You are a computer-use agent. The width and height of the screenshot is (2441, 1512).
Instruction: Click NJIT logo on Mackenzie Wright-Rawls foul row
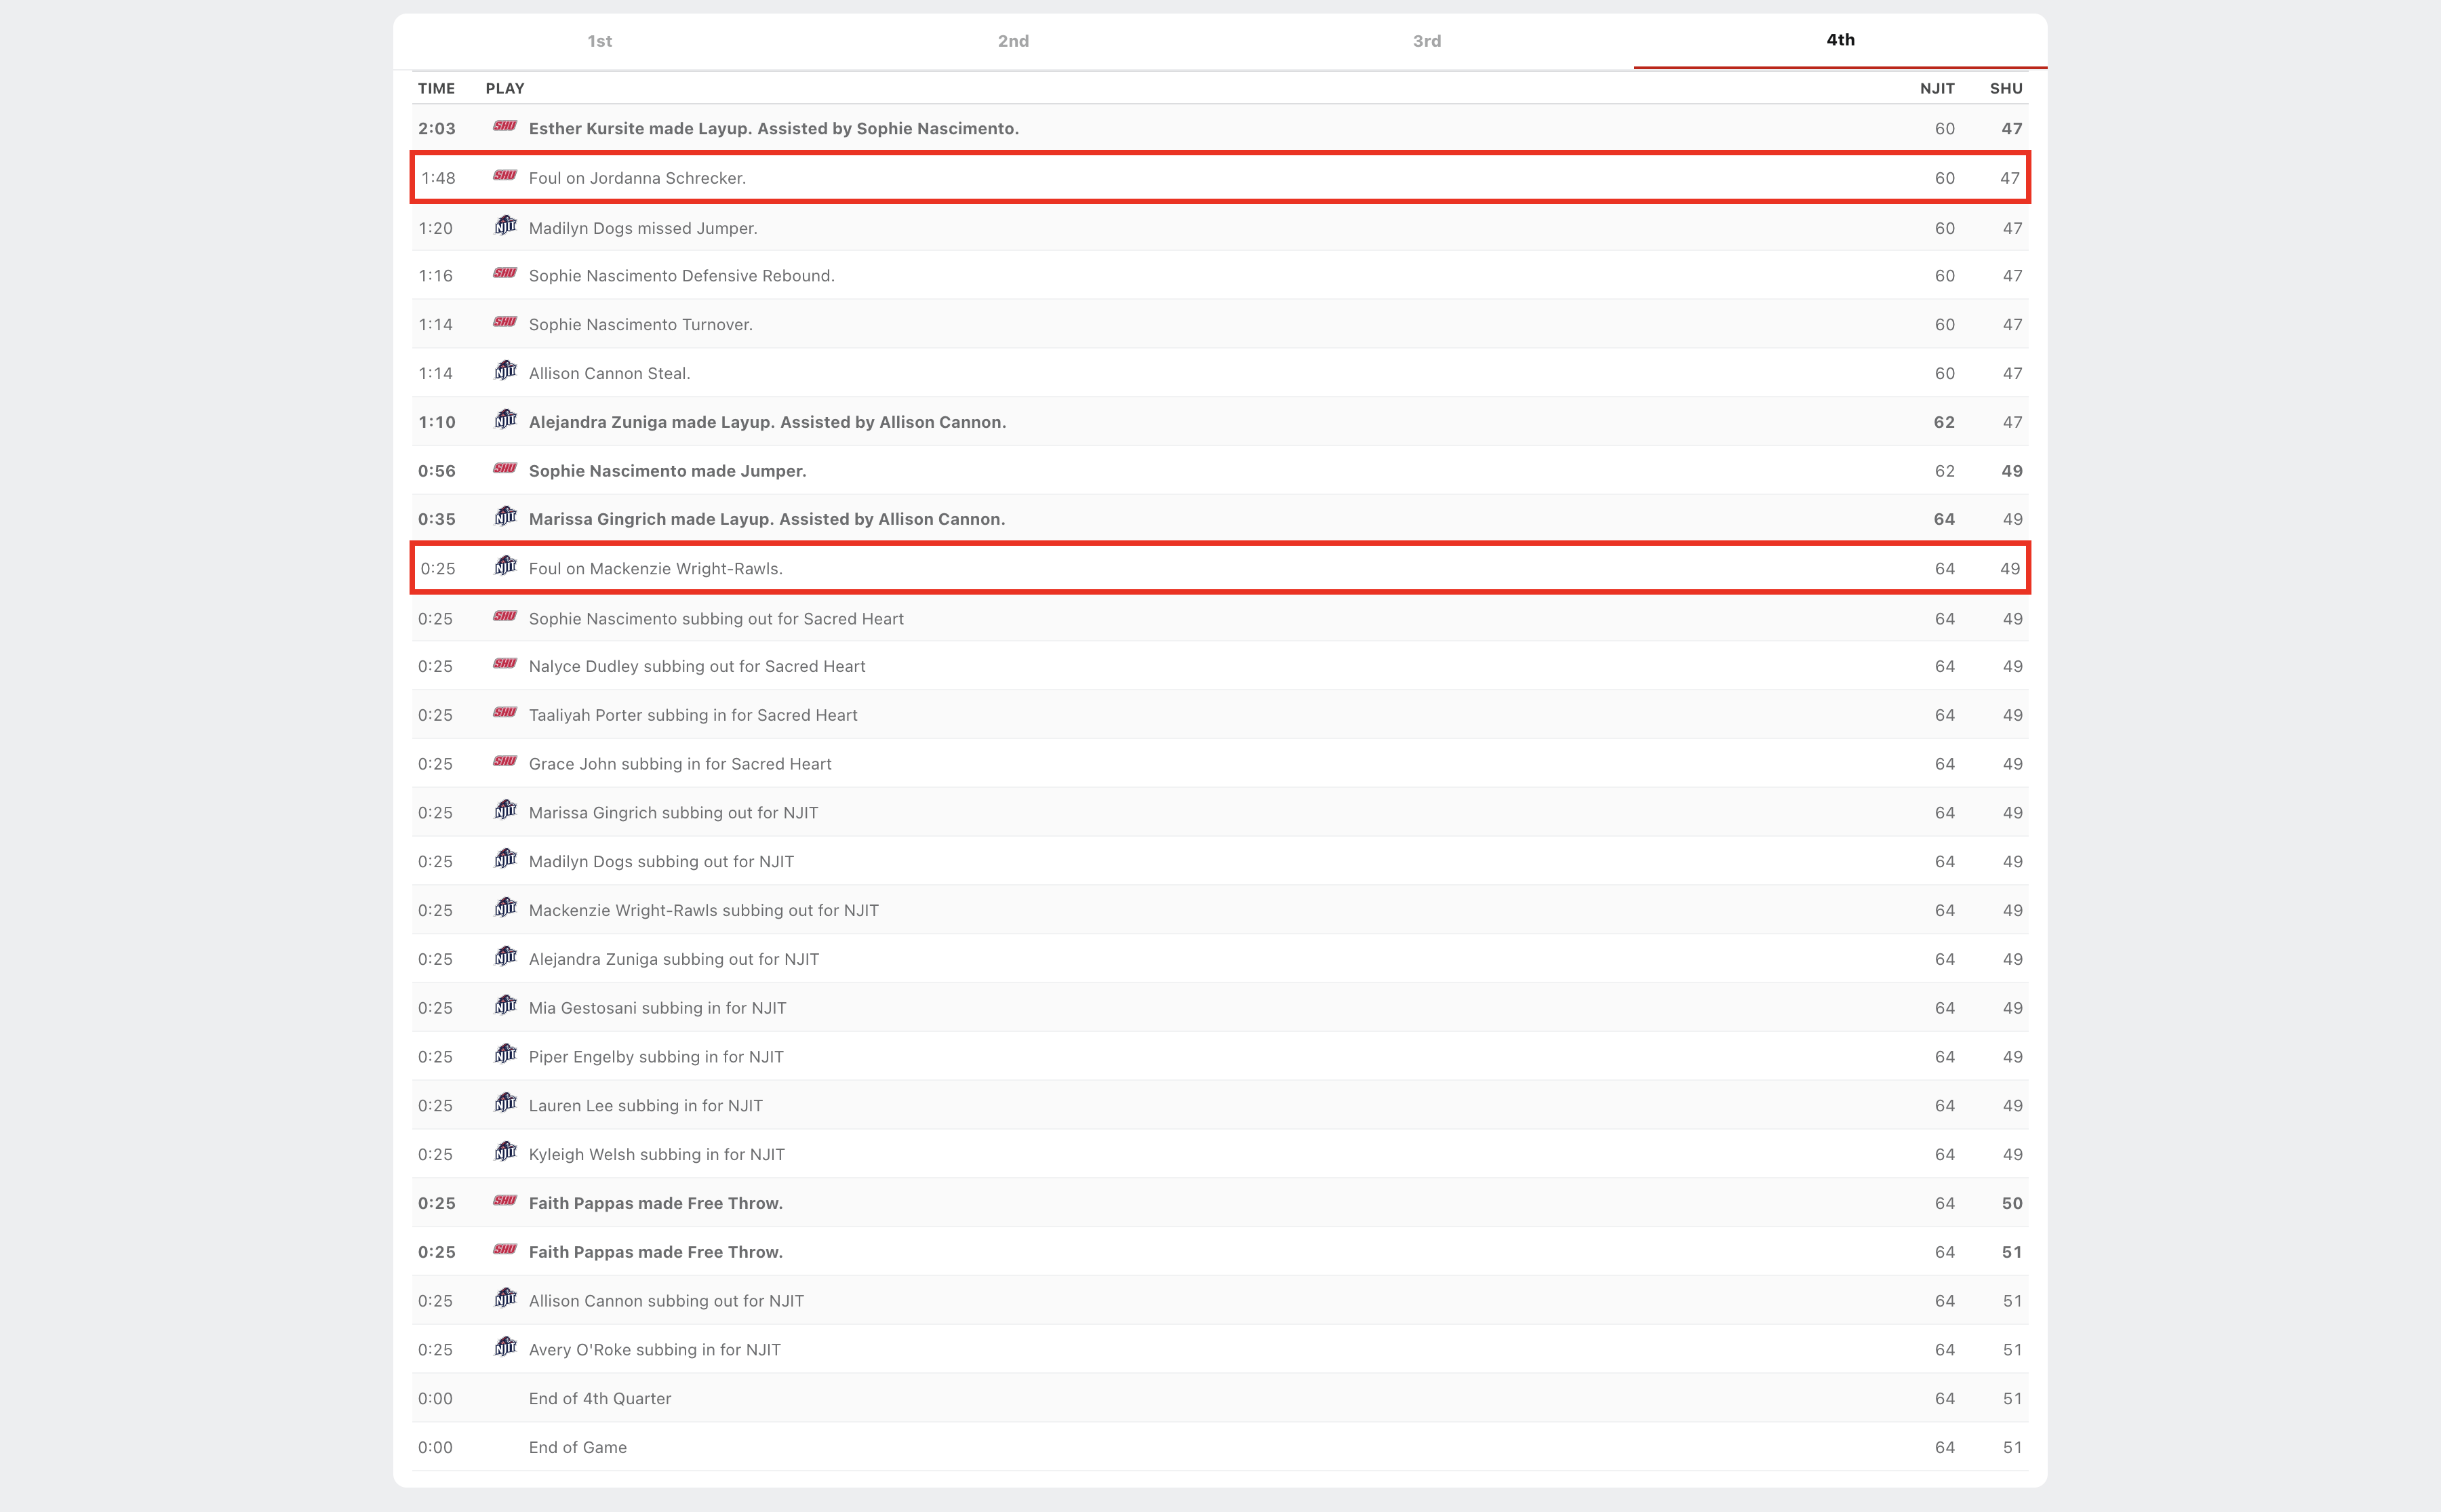click(506, 567)
